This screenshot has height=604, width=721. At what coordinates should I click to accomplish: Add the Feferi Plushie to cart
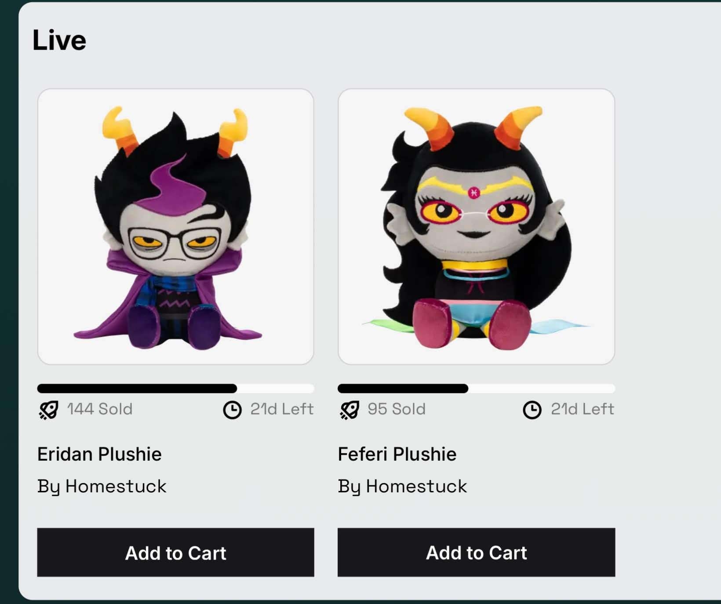coord(476,552)
